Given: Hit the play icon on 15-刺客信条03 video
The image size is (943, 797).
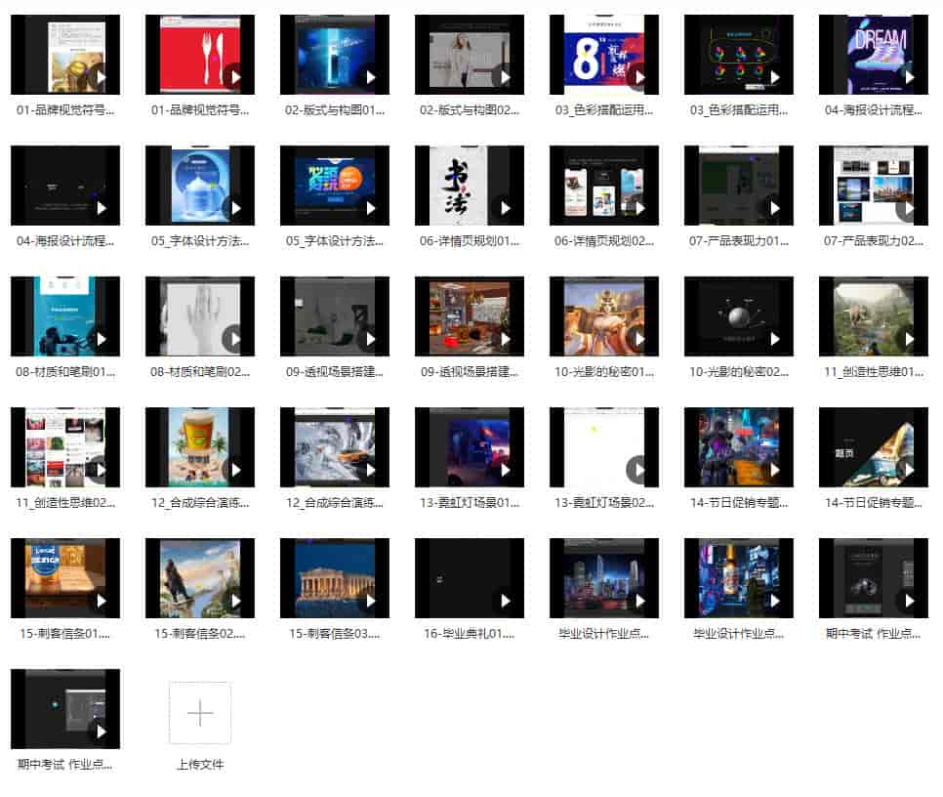Looking at the screenshot, I should 370,600.
